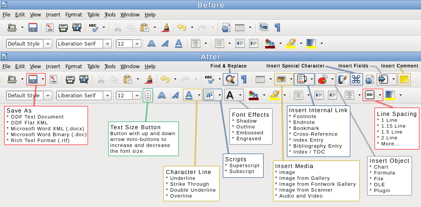
Task: Click the yellow highlighting color icon in After toolbar
Action: (274, 95)
